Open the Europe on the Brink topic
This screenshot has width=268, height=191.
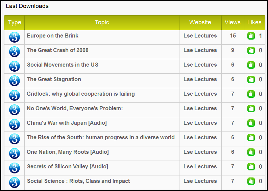53,35
